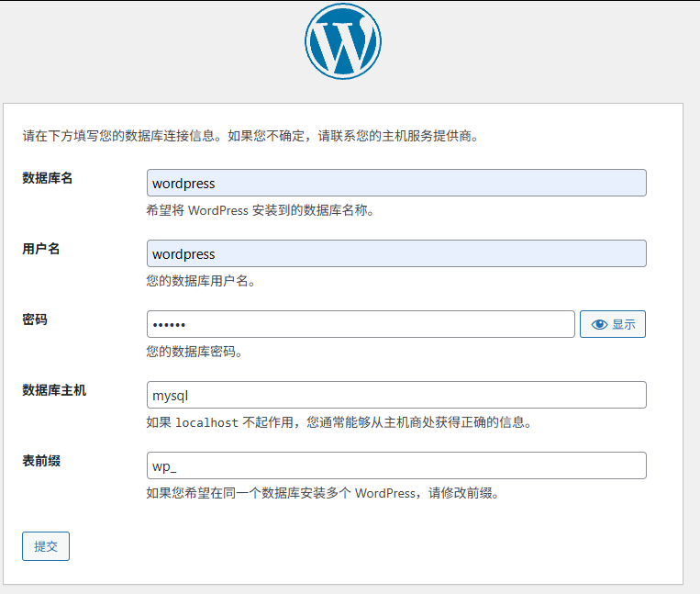
Task: Focus the 用户名 input field
Action: pyautogui.click(x=396, y=253)
